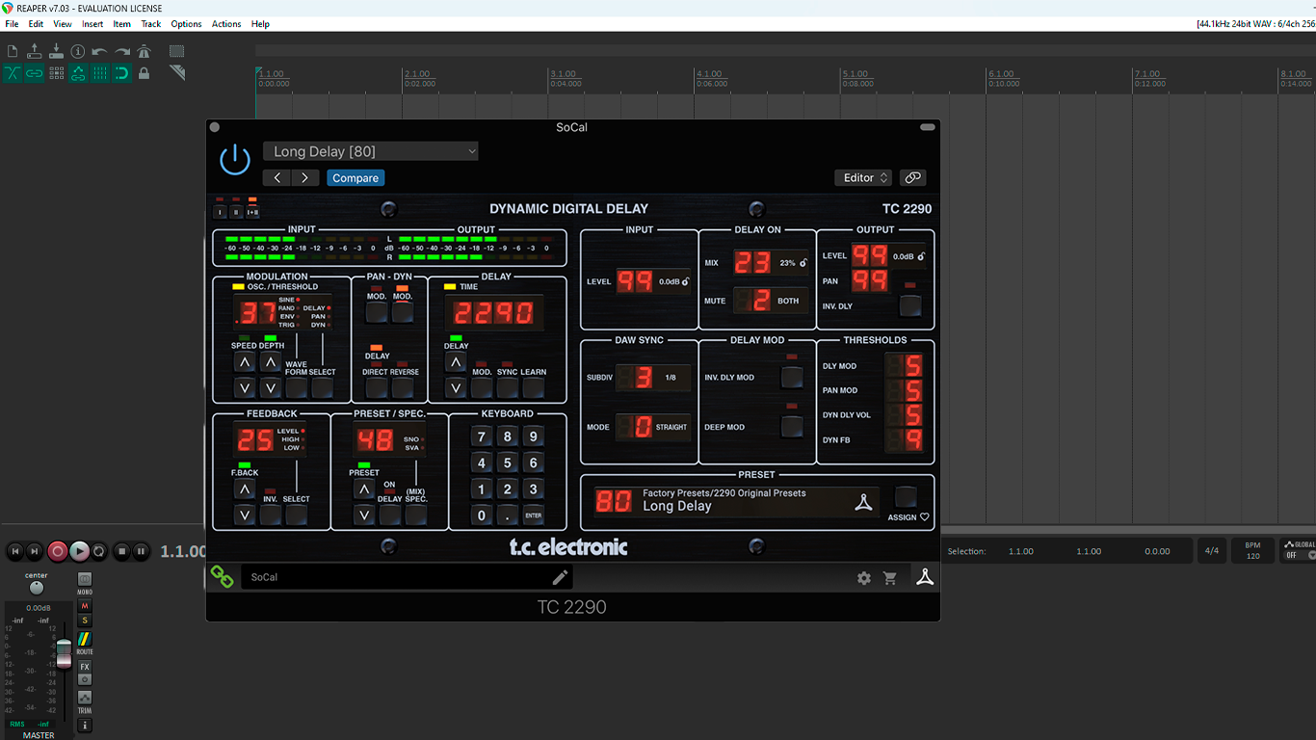Click the chain link icon beside Editor
1316x740 pixels.
click(912, 178)
